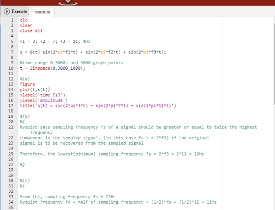The image size is (275, 210).
Task: Click the 't = linspace(0,3000,1000);' line
Action: (x=53, y=68)
